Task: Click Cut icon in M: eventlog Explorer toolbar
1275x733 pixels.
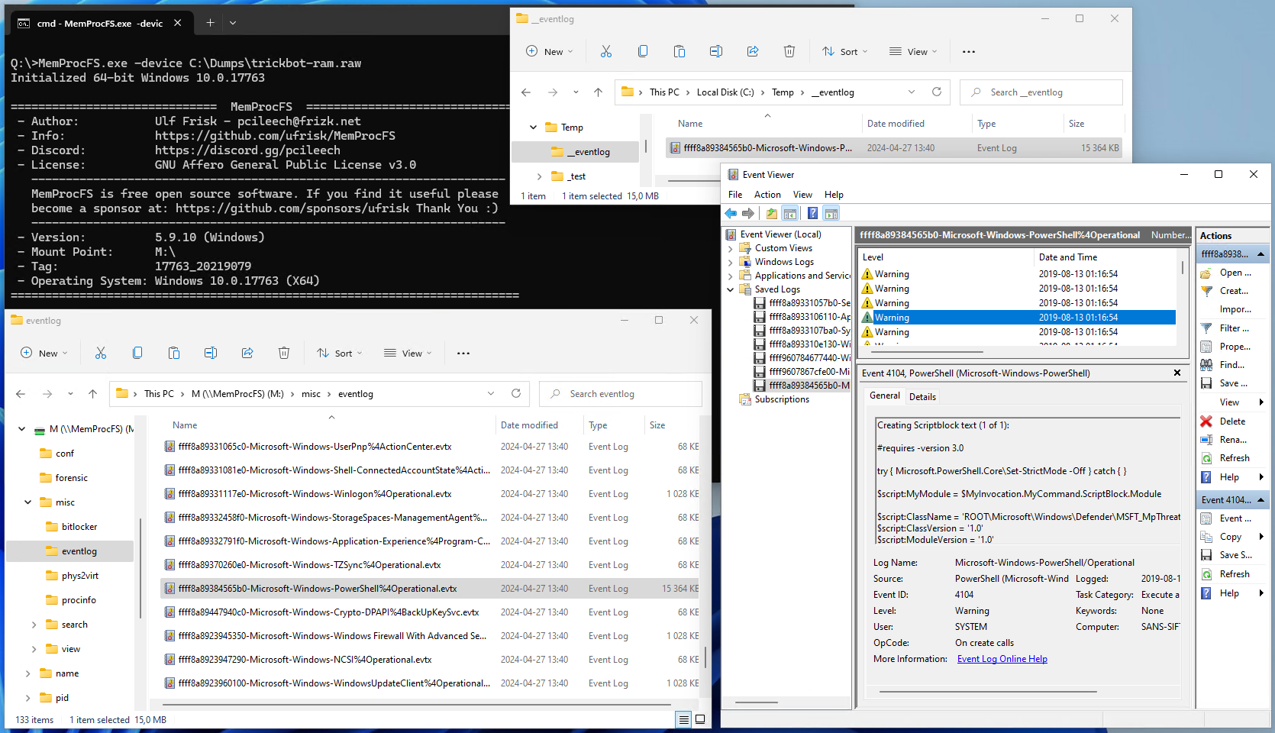Action: (x=101, y=353)
